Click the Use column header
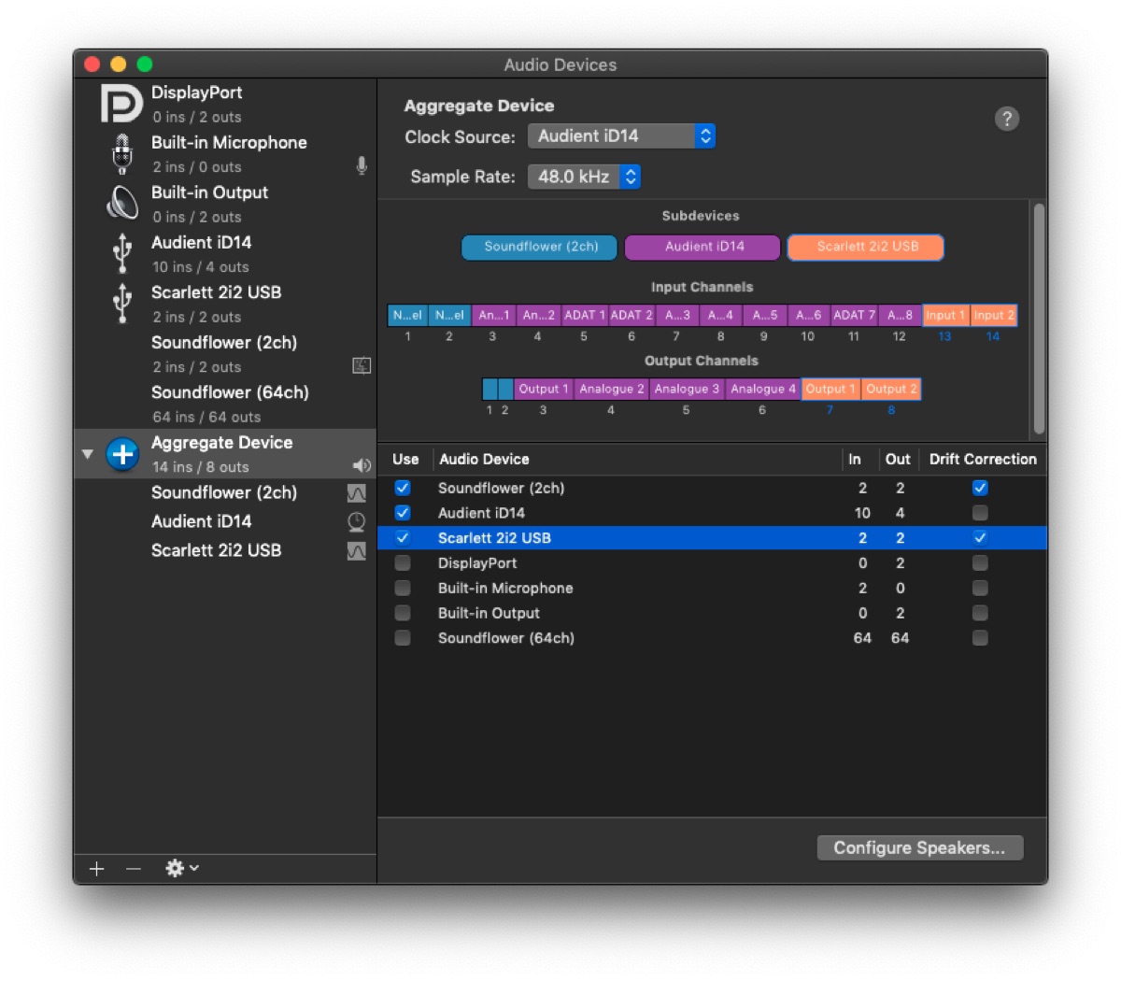 [x=405, y=459]
